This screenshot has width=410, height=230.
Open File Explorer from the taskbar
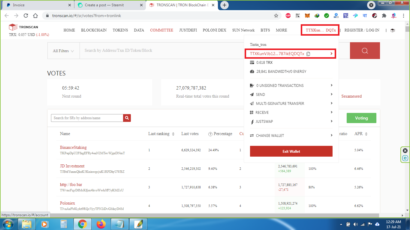click(x=27, y=224)
